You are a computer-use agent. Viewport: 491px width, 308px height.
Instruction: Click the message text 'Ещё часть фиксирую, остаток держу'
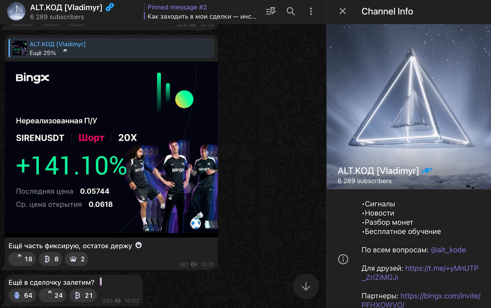[70, 246]
